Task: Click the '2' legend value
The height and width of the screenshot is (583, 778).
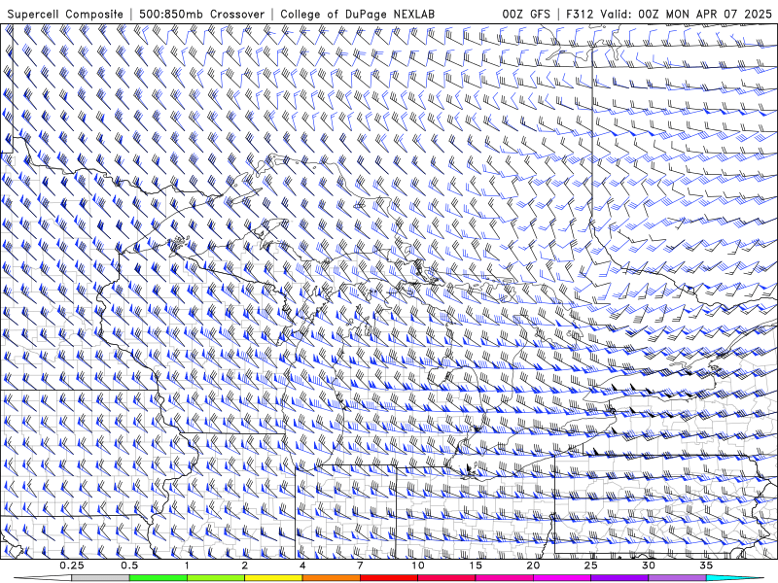Action: (245, 566)
